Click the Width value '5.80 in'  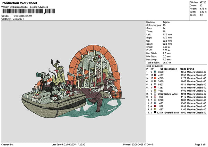[x=203, y=12]
